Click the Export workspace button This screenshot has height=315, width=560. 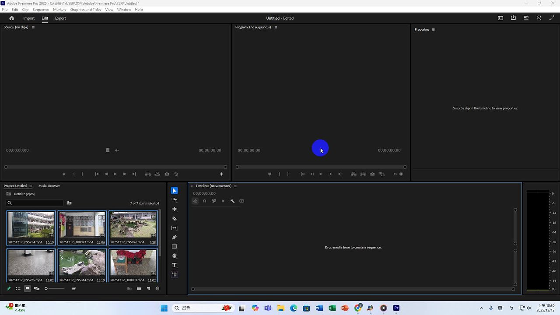click(x=60, y=18)
